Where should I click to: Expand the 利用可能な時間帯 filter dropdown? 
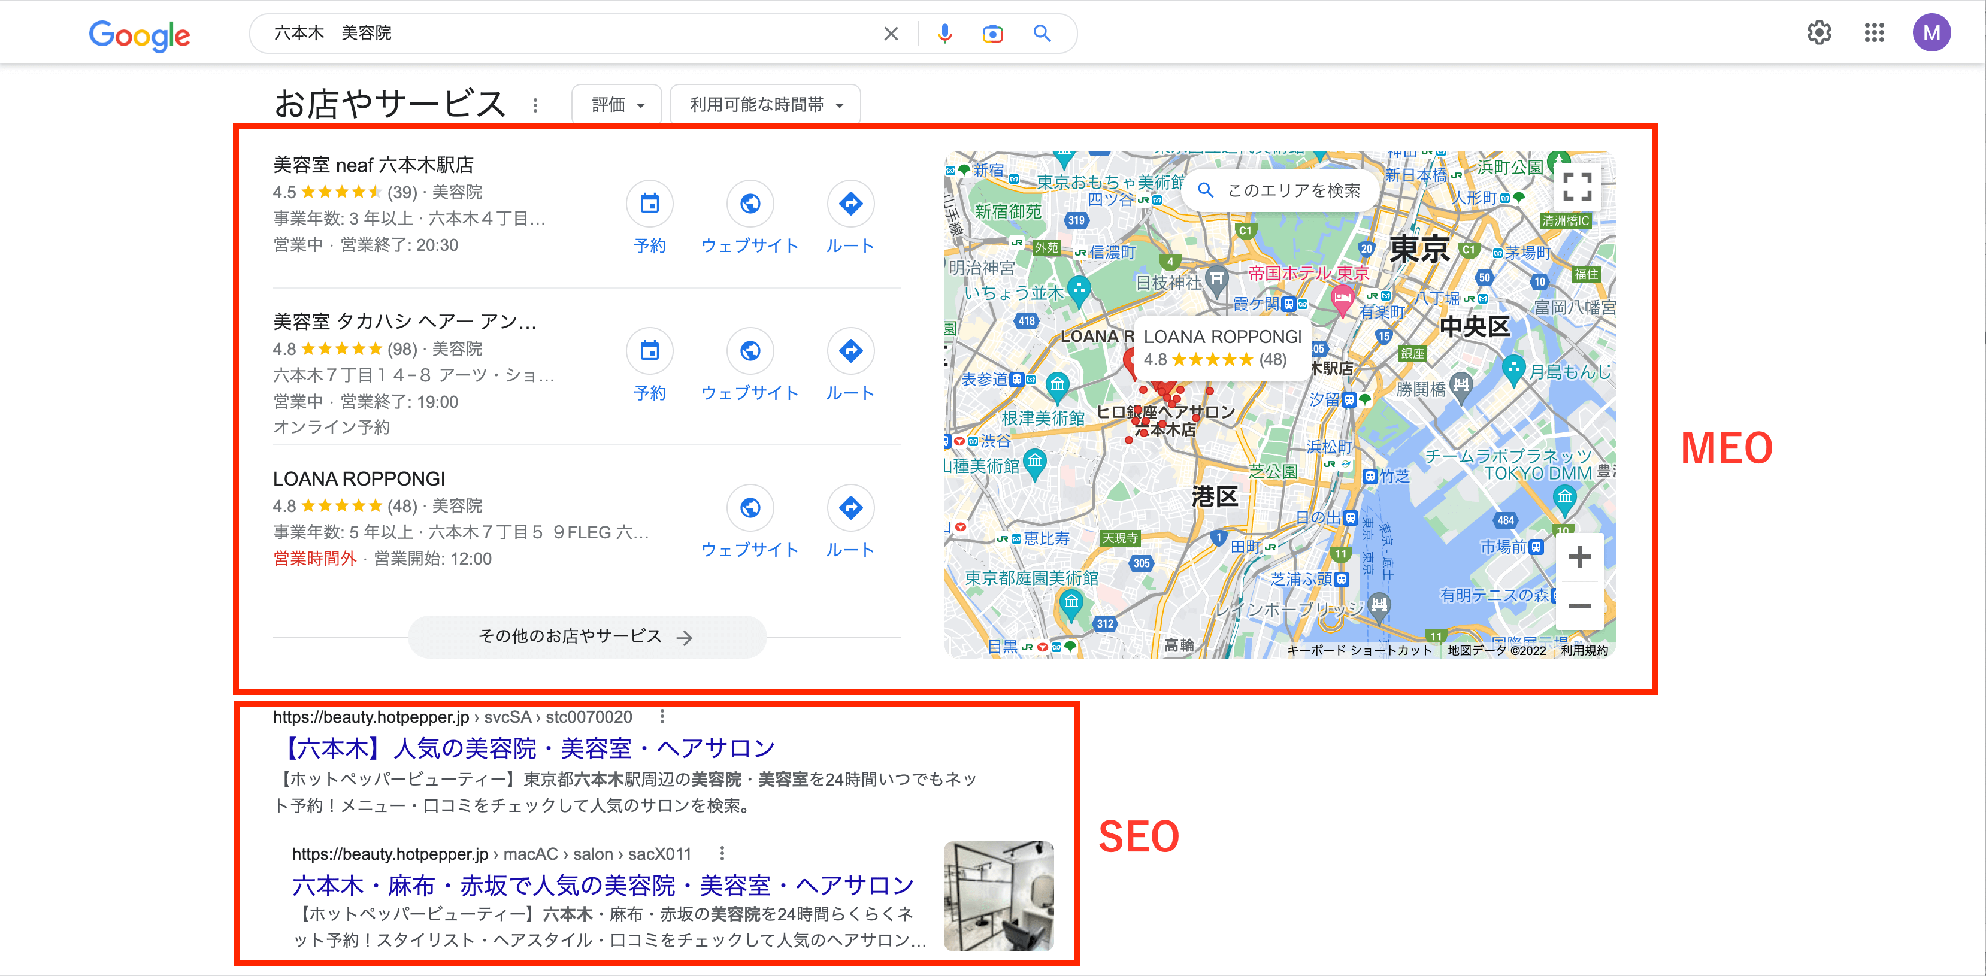[x=765, y=105]
